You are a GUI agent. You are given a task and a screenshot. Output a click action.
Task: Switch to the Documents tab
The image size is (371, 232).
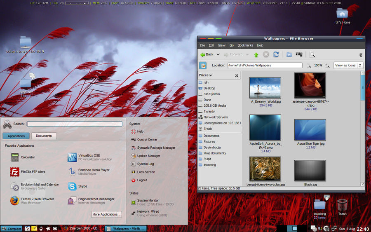(x=44, y=136)
